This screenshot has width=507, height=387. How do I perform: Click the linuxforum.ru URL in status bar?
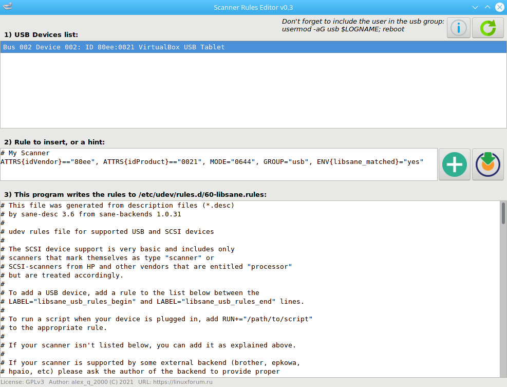click(x=182, y=382)
